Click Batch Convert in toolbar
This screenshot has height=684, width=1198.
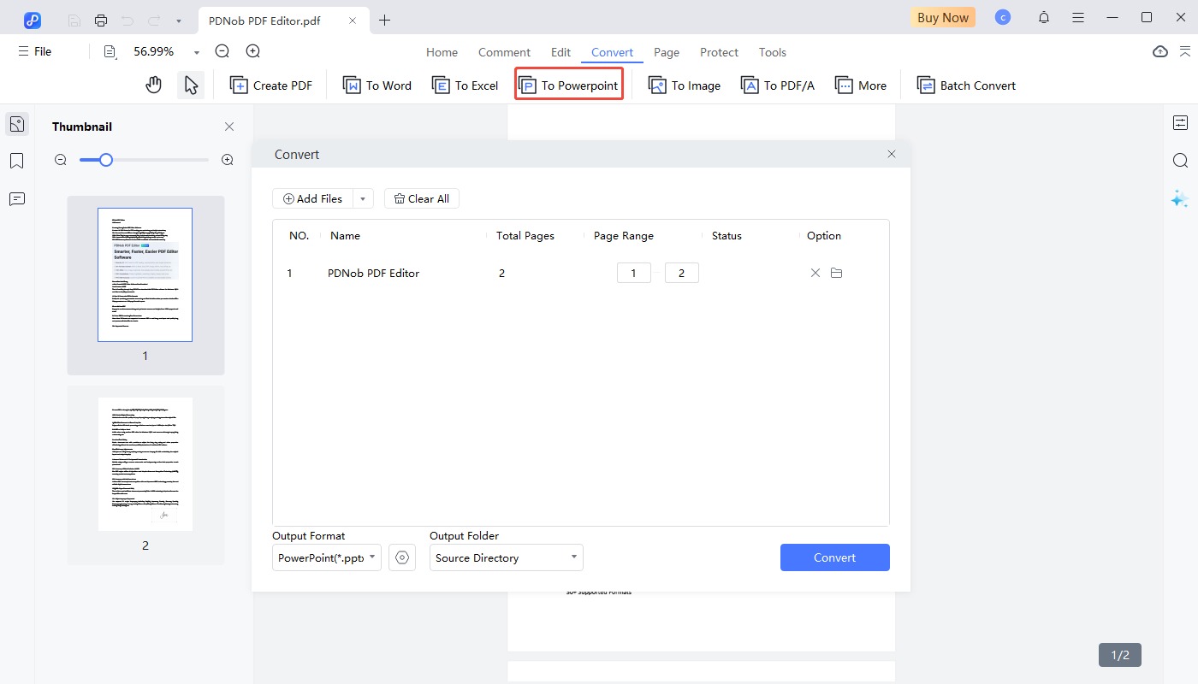966,85
